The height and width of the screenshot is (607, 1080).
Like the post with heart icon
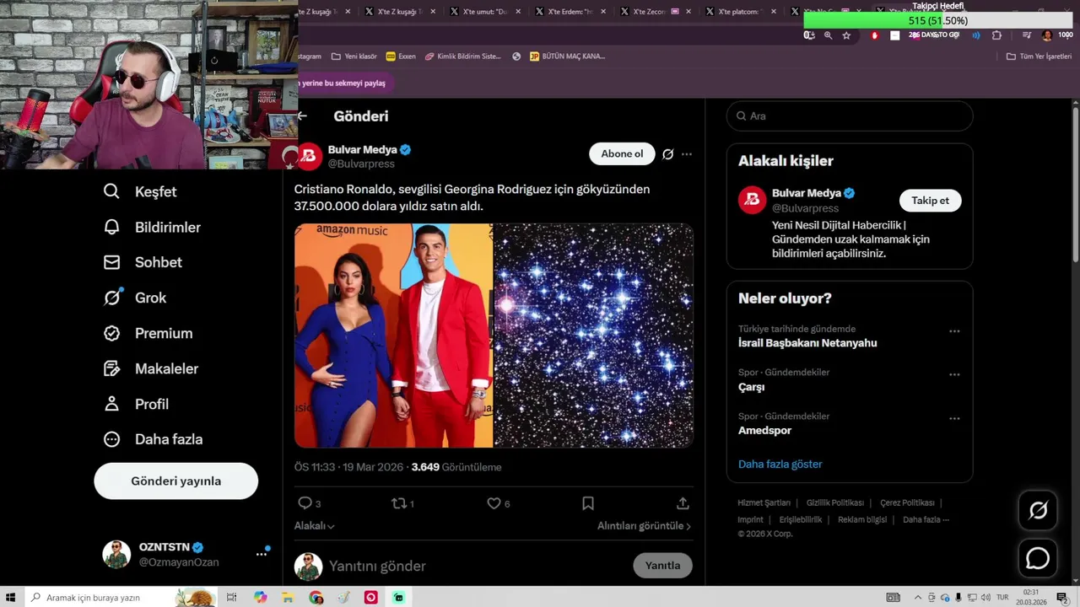pos(494,503)
